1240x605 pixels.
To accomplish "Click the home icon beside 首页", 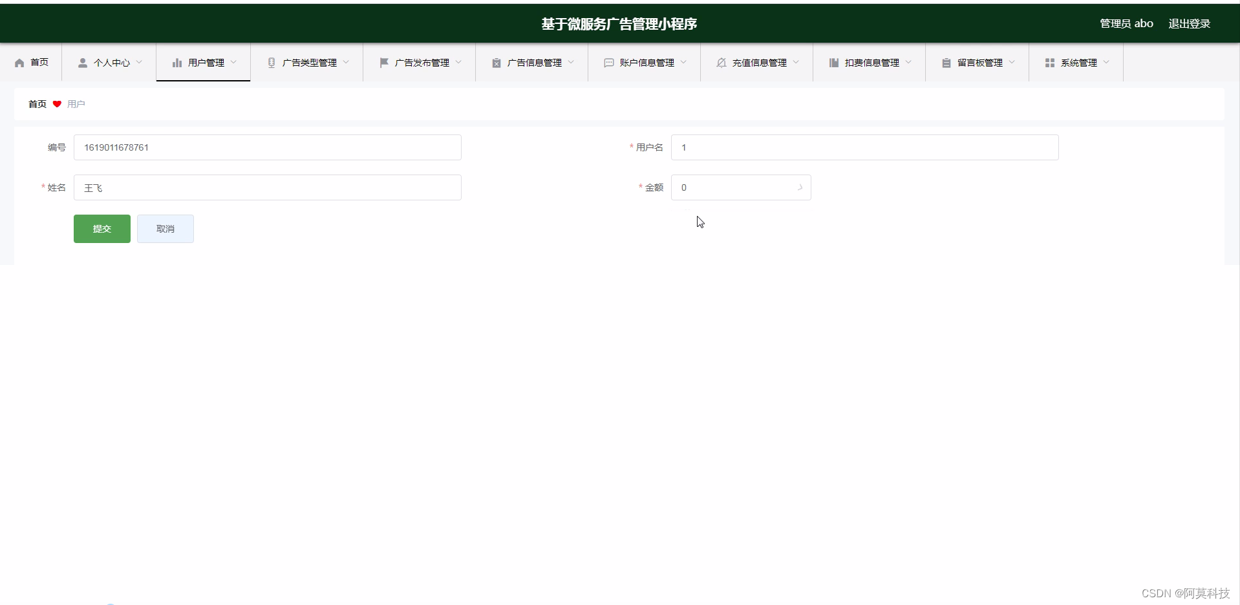I will tap(18, 63).
